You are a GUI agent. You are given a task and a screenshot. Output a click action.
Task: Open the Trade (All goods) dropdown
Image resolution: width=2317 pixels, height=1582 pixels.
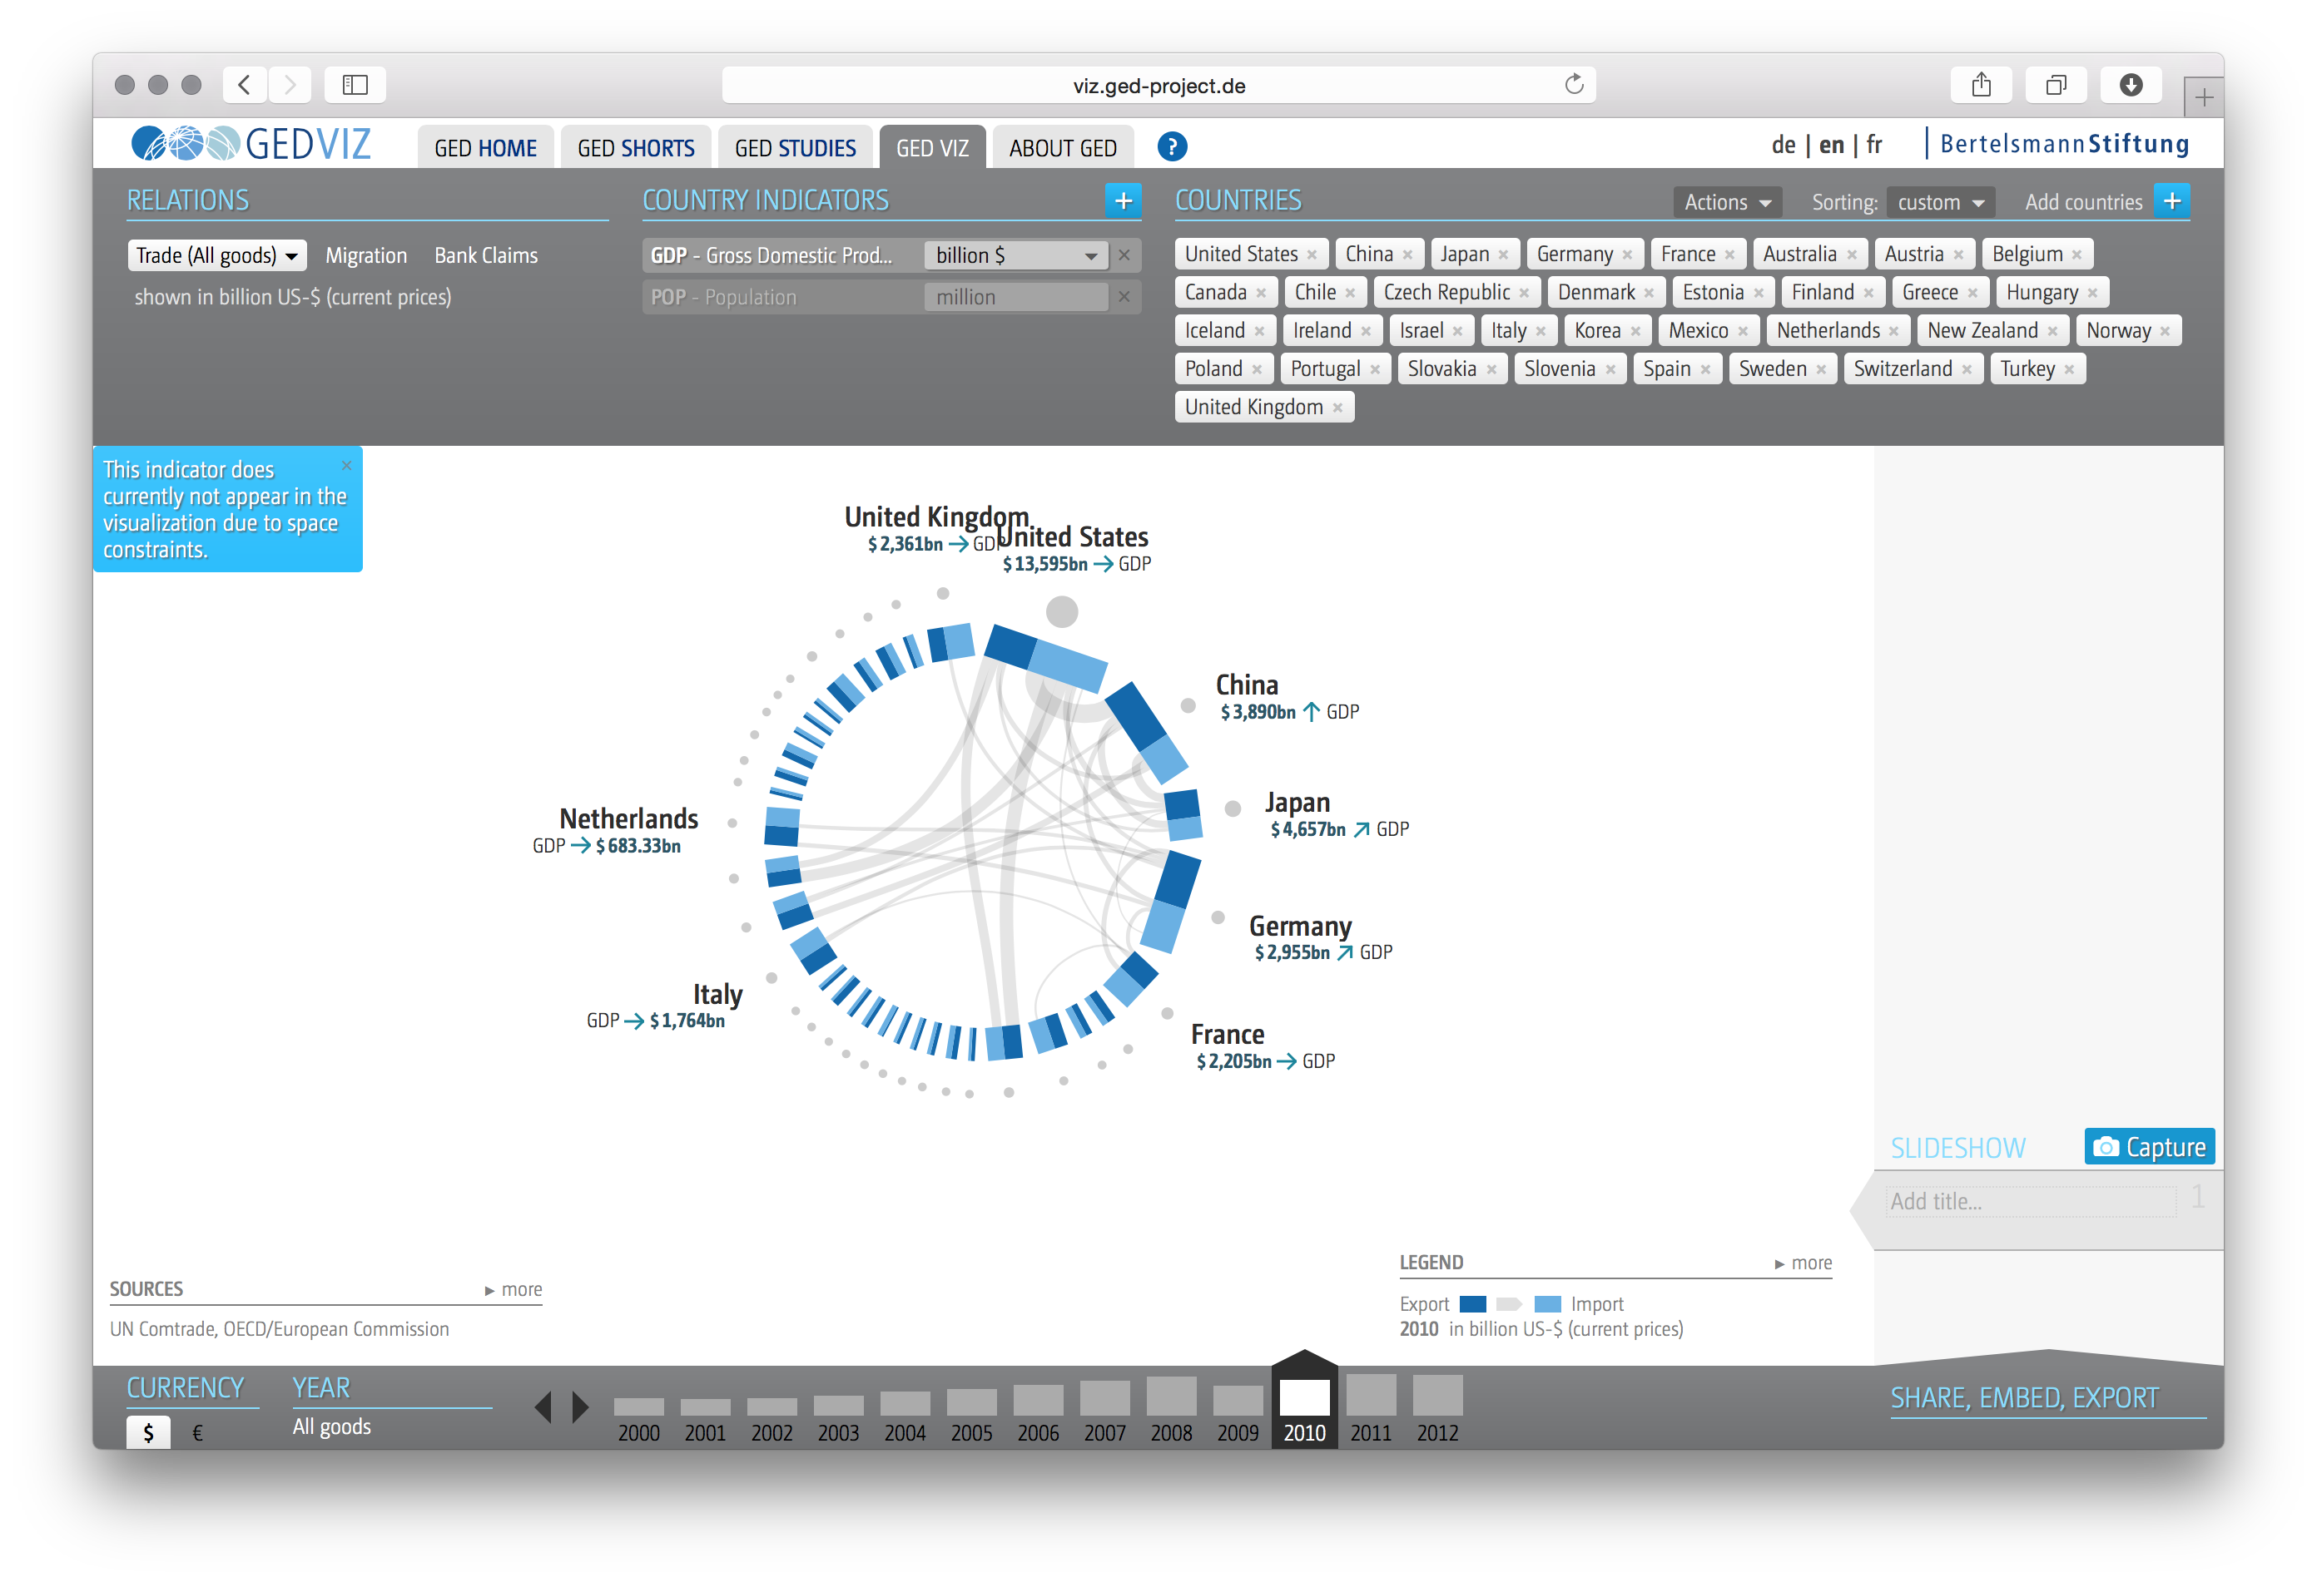216,256
